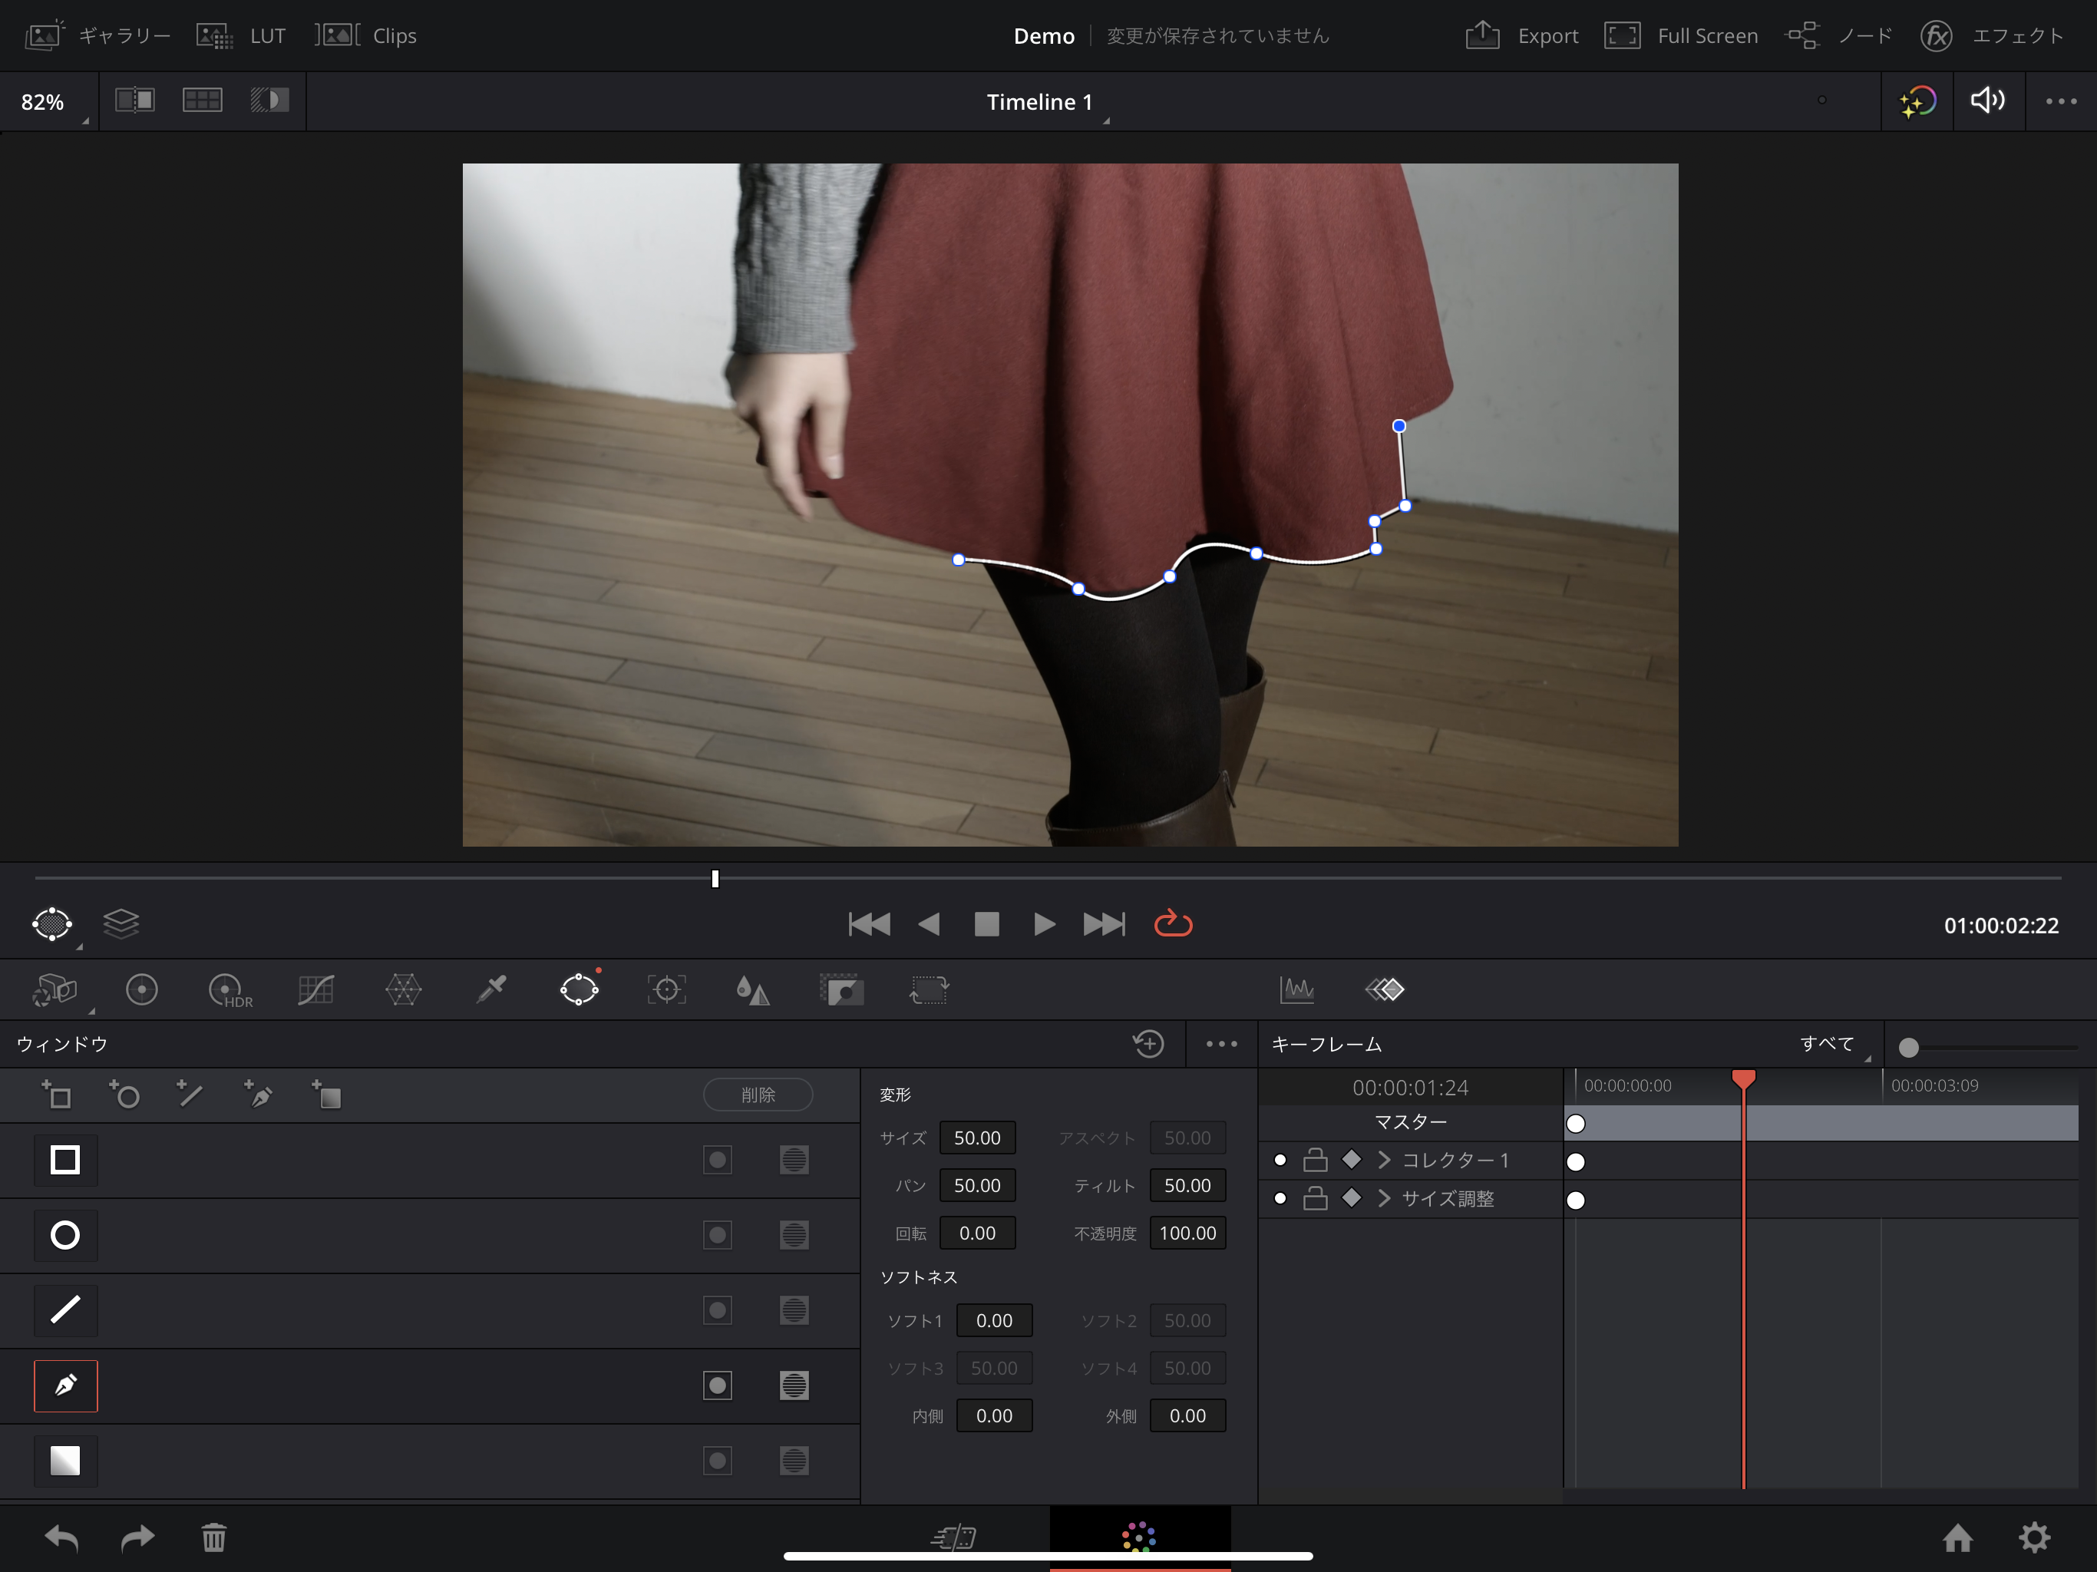This screenshot has height=1572, width=2097.
Task: Expand the コレクター 1 keyframe track
Action: point(1384,1160)
